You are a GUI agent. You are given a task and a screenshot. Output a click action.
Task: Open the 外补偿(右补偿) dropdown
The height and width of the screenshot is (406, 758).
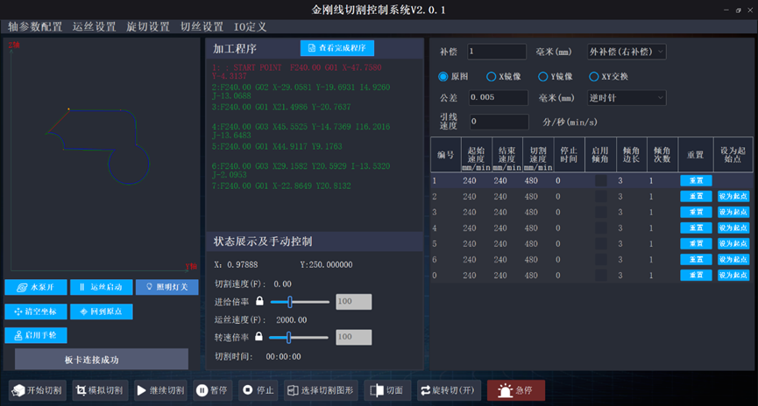(x=627, y=52)
